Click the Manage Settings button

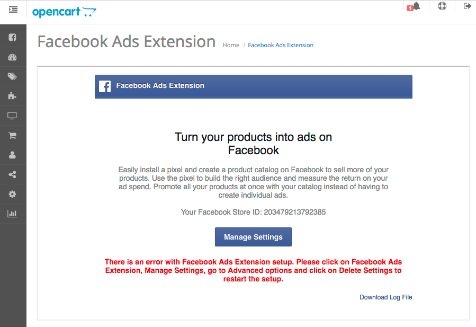point(253,237)
